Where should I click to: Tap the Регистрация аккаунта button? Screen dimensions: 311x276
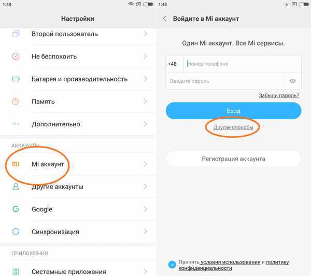233,158
